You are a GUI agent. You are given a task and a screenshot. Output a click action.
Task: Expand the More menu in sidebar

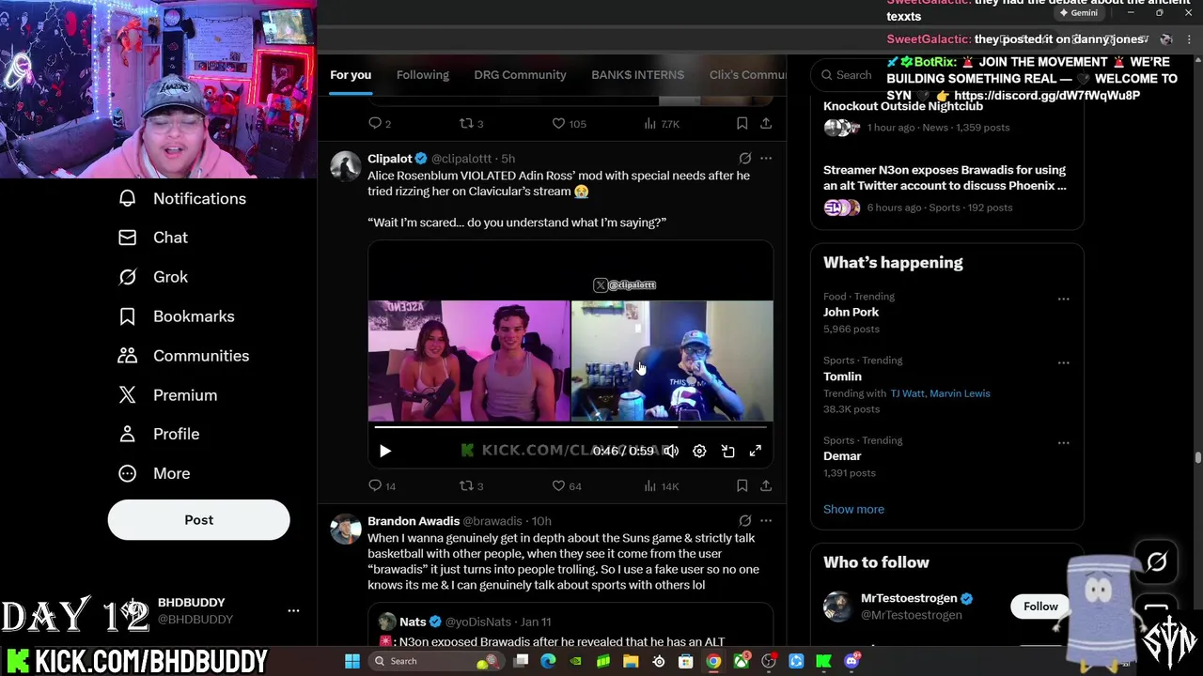pos(153,473)
